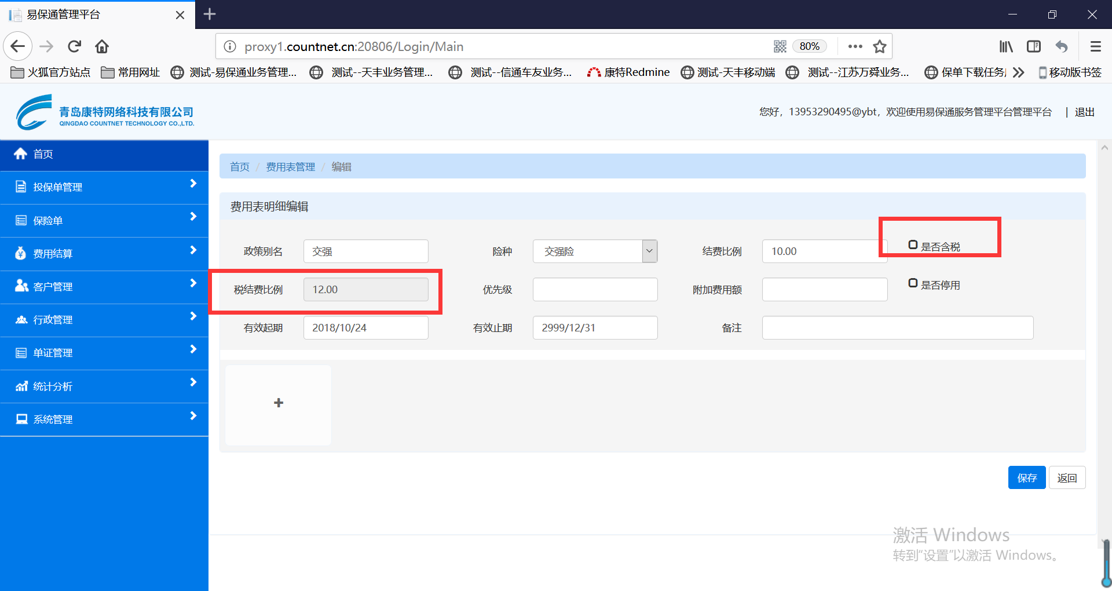The height and width of the screenshot is (591, 1112).
Task: Save the form with 保存
Action: (1027, 478)
